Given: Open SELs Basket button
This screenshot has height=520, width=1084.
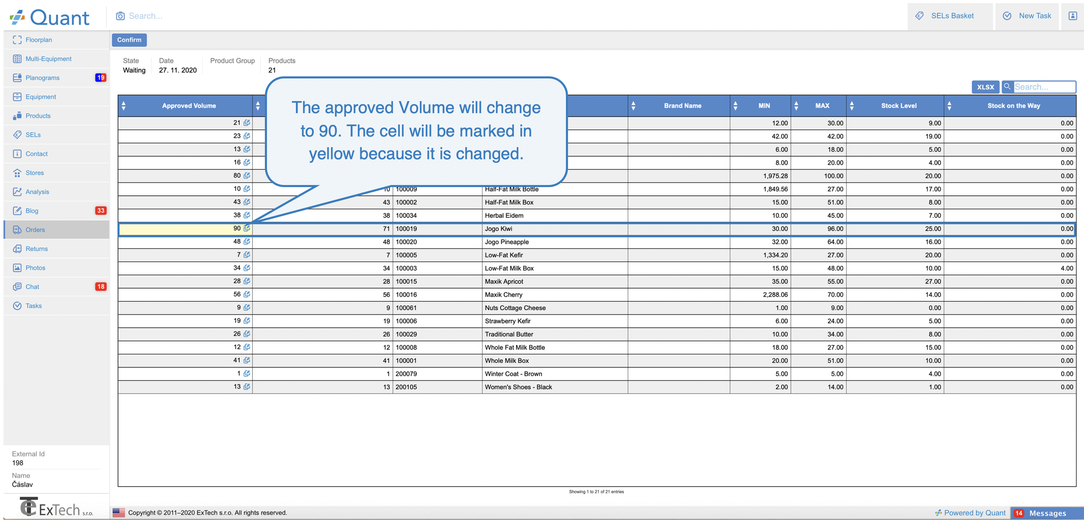Looking at the screenshot, I should (950, 16).
